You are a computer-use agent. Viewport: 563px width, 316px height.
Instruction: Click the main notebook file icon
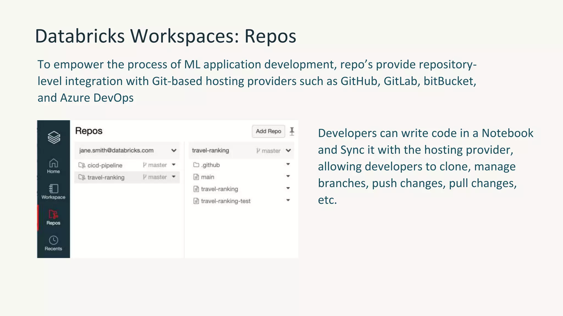click(196, 177)
